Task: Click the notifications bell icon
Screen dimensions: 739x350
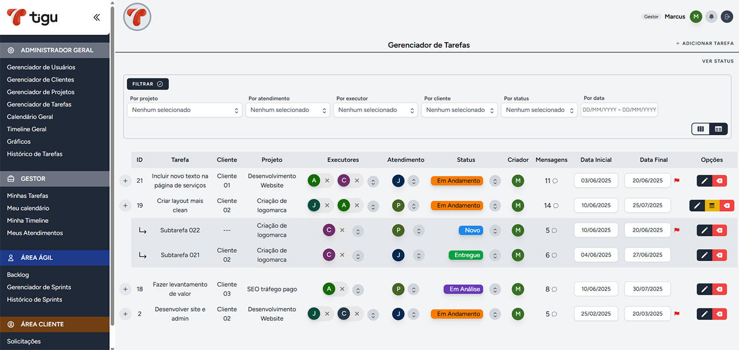Action: [711, 17]
